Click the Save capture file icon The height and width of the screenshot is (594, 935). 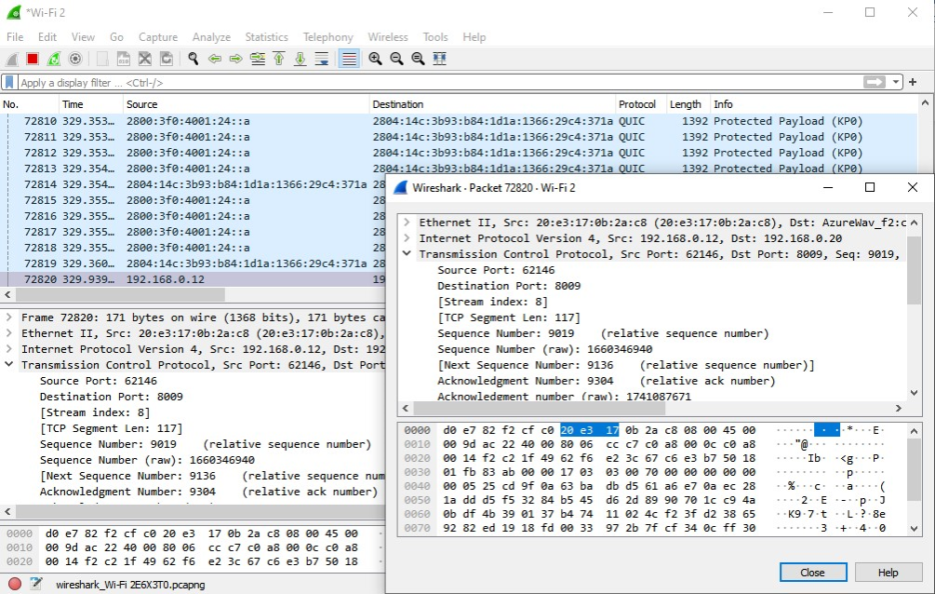click(124, 59)
